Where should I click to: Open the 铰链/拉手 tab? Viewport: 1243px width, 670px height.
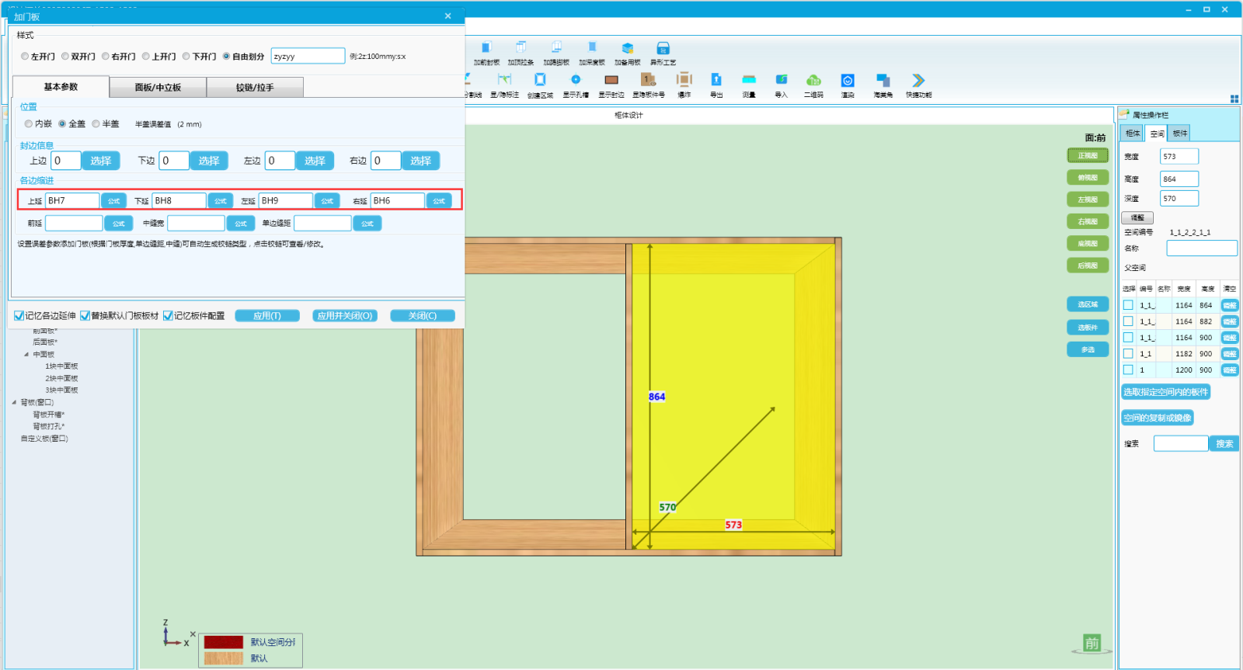(255, 88)
